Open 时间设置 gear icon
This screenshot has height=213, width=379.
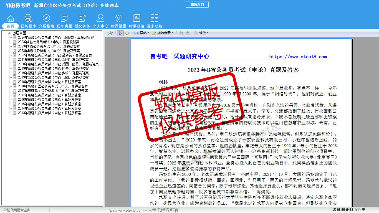[x=118, y=21]
